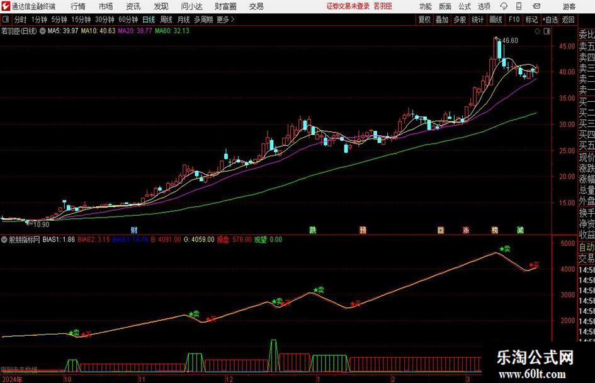Click the sell star marker near indicator 5000
This screenshot has height=383, width=595.
[x=505, y=249]
